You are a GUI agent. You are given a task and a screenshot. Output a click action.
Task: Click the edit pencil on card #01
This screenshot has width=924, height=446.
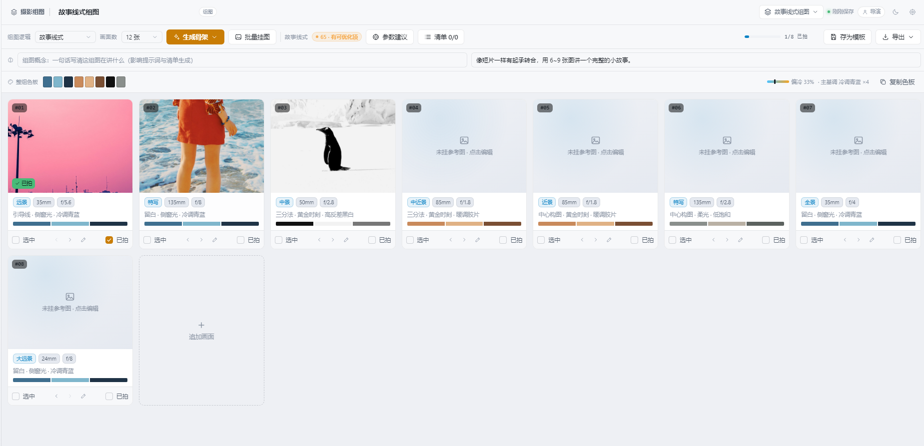pyautogui.click(x=83, y=240)
